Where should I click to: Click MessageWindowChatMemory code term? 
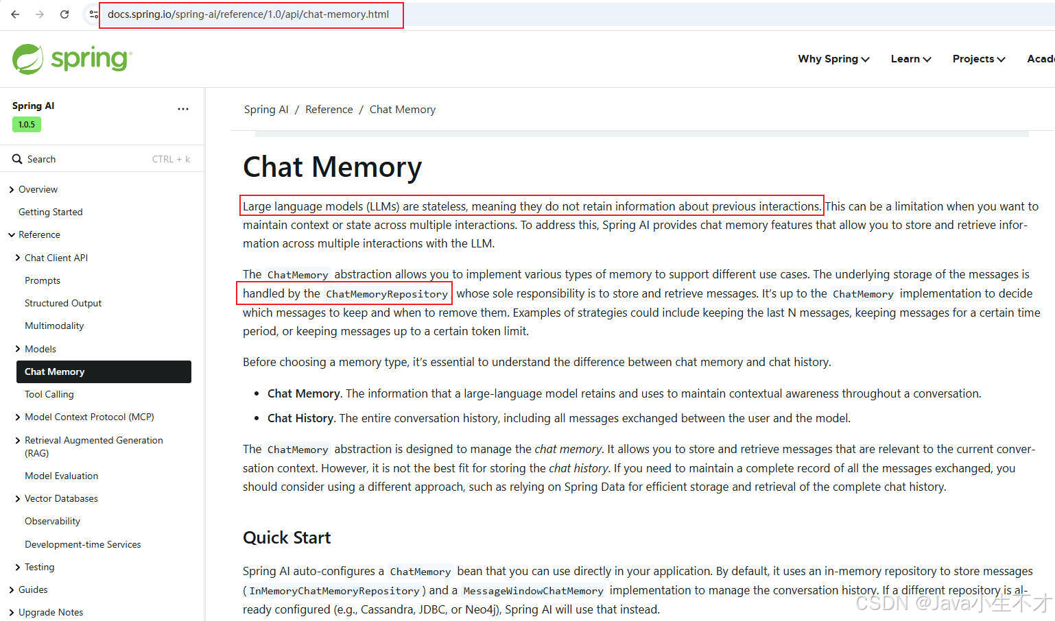(x=533, y=591)
